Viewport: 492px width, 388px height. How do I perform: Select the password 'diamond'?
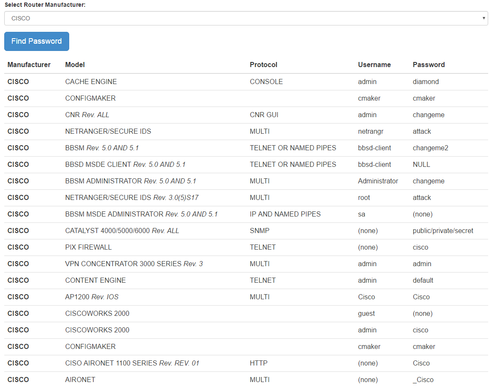426,82
